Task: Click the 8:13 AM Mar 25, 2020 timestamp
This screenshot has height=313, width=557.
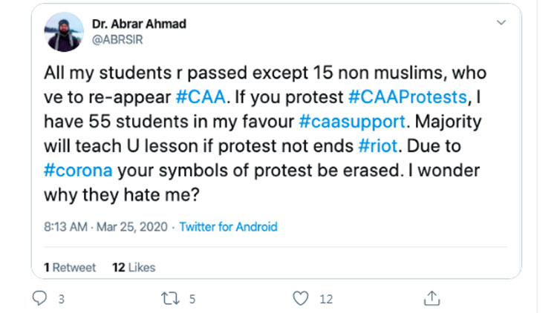Action: (x=103, y=227)
